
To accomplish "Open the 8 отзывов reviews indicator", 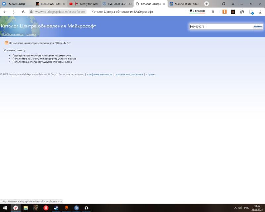I will 197,11.
